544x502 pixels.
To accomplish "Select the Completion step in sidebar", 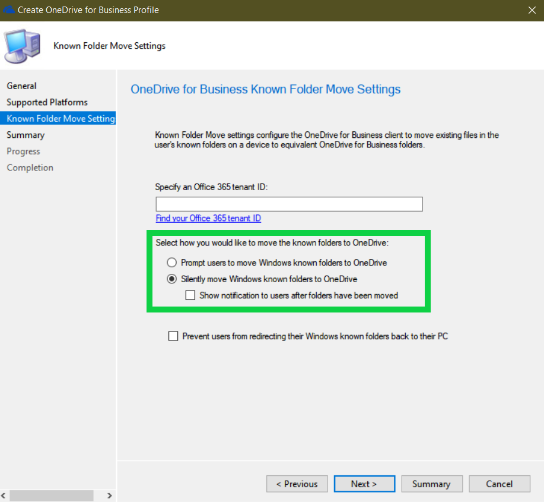I will coord(30,168).
